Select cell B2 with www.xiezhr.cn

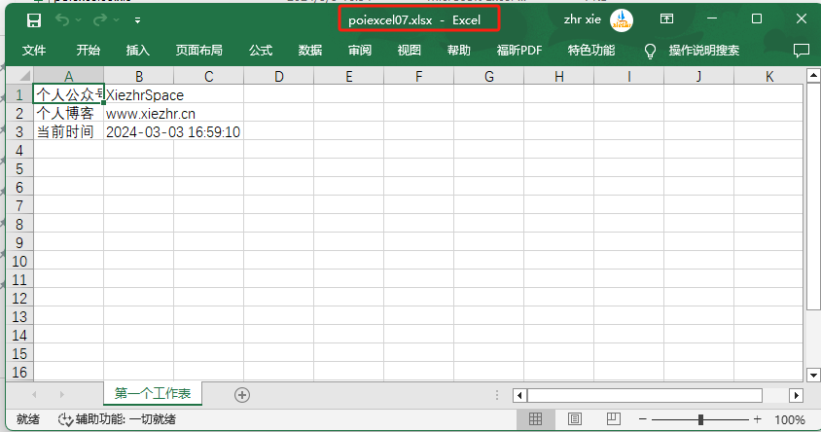click(139, 114)
